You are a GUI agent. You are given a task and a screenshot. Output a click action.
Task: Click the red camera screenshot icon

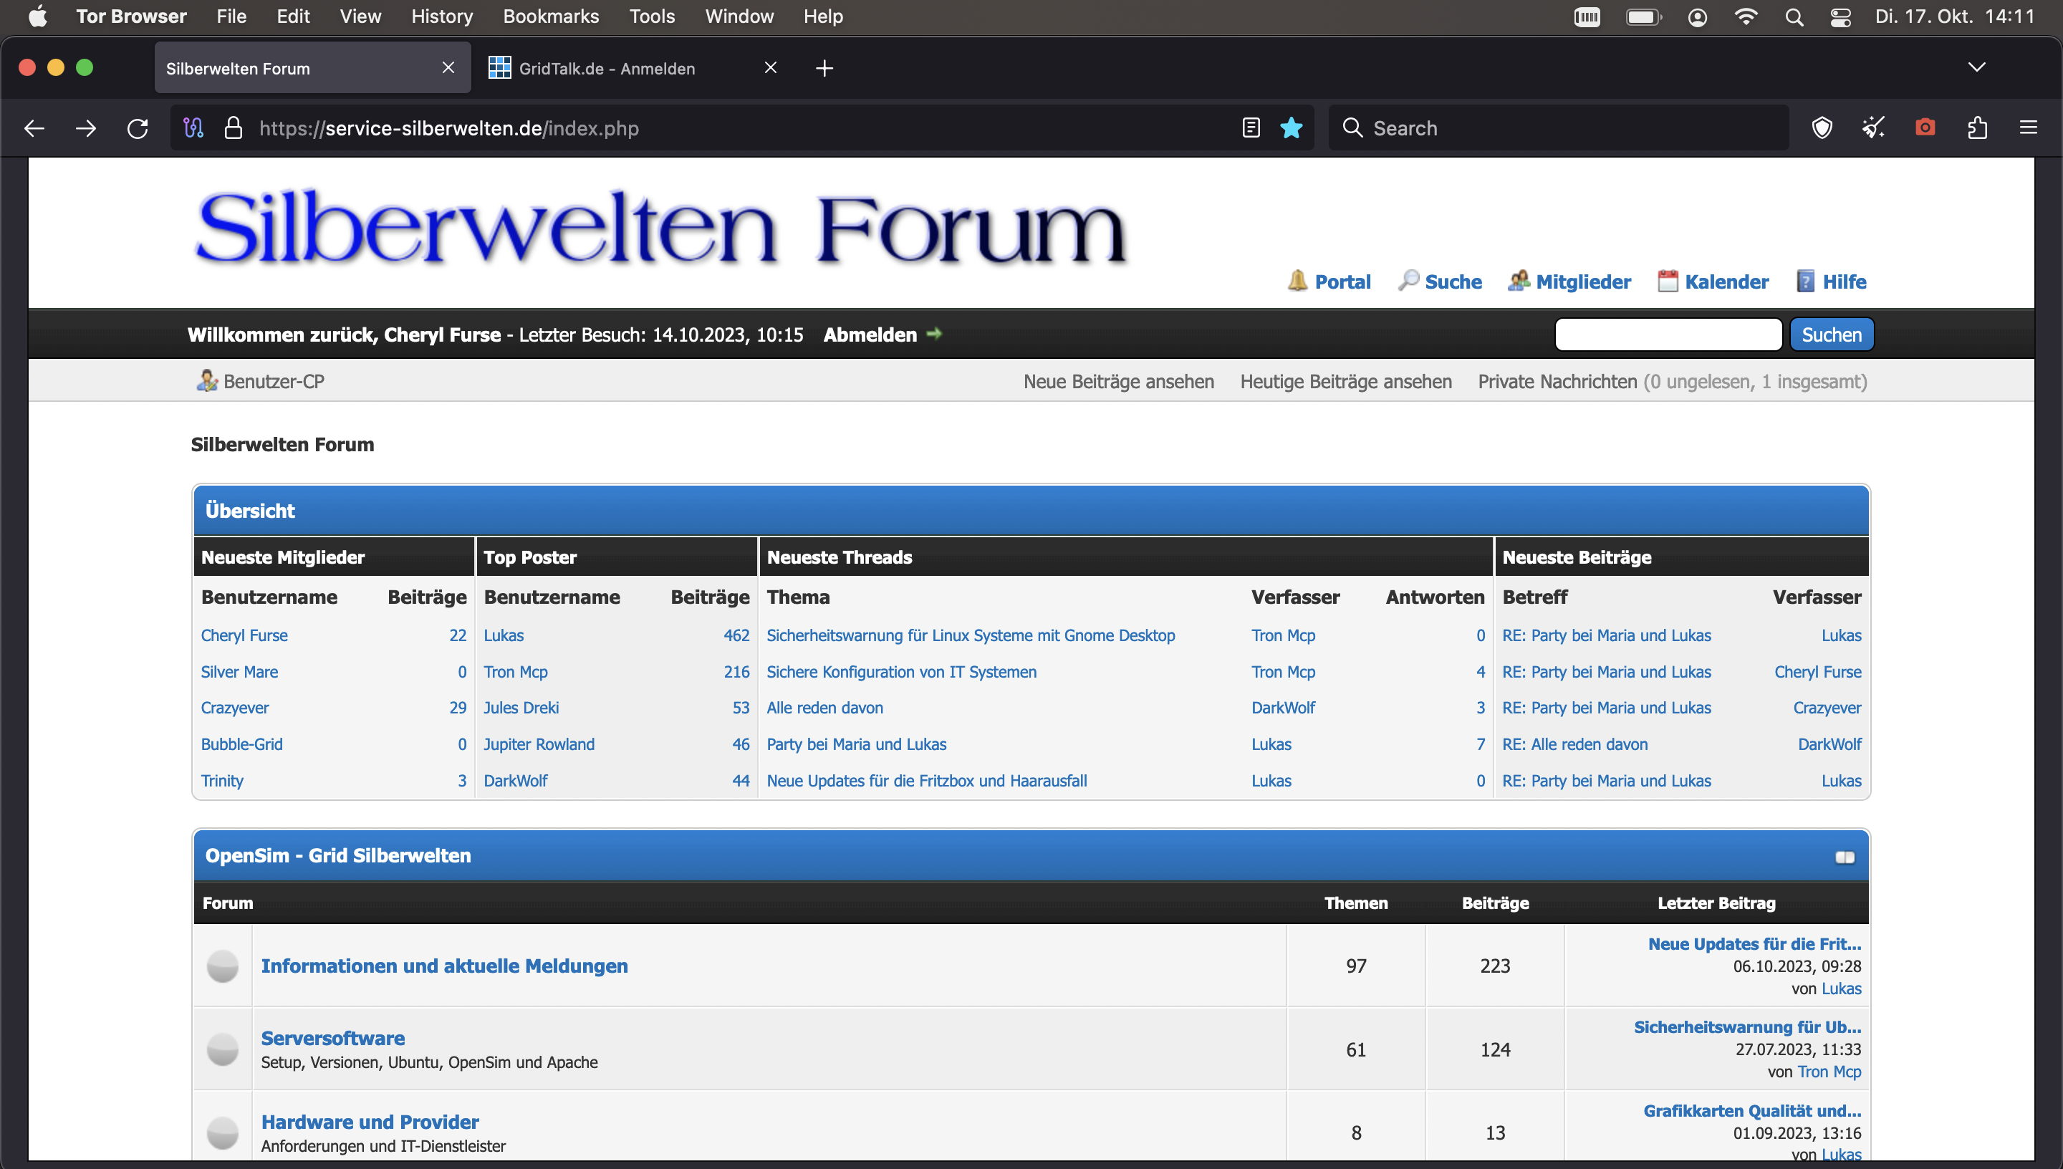tap(1924, 128)
